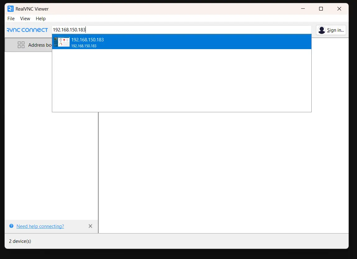Click the person avatar icon on the Sign in button

click(322, 30)
